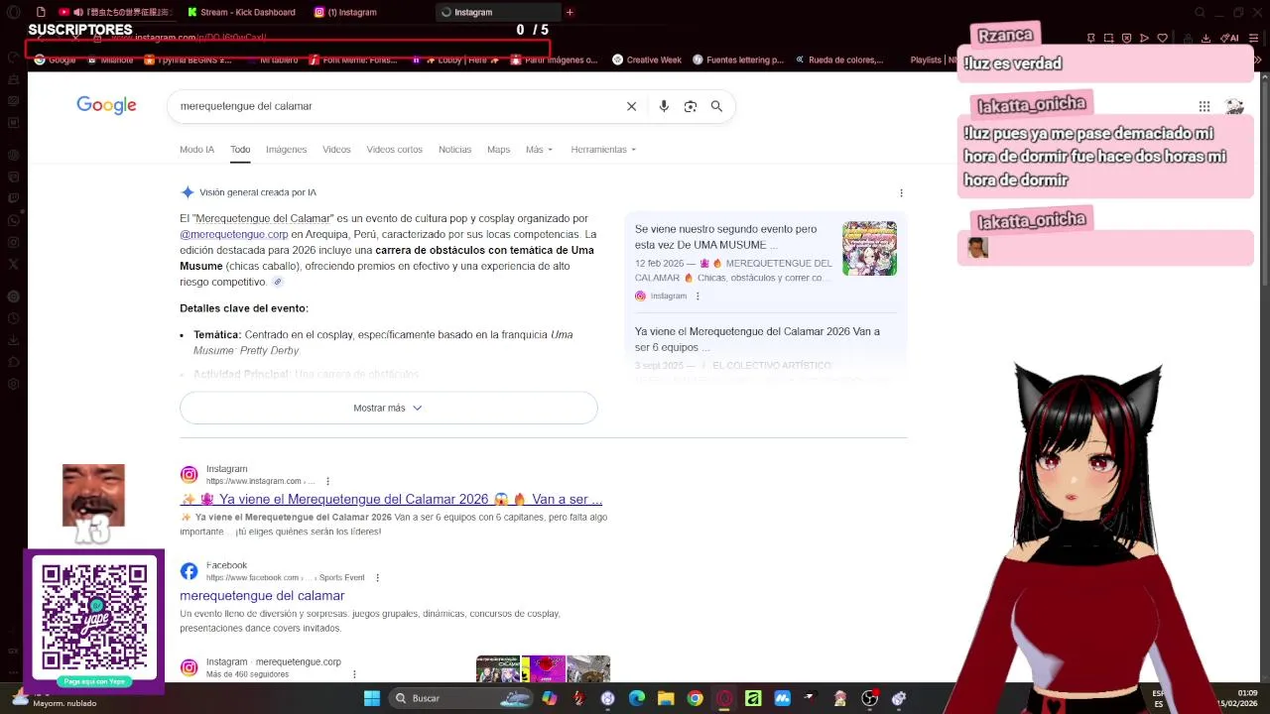Switch to Stream - Kick Dashboard browser tab
This screenshot has height=714, width=1270.
coord(243,12)
